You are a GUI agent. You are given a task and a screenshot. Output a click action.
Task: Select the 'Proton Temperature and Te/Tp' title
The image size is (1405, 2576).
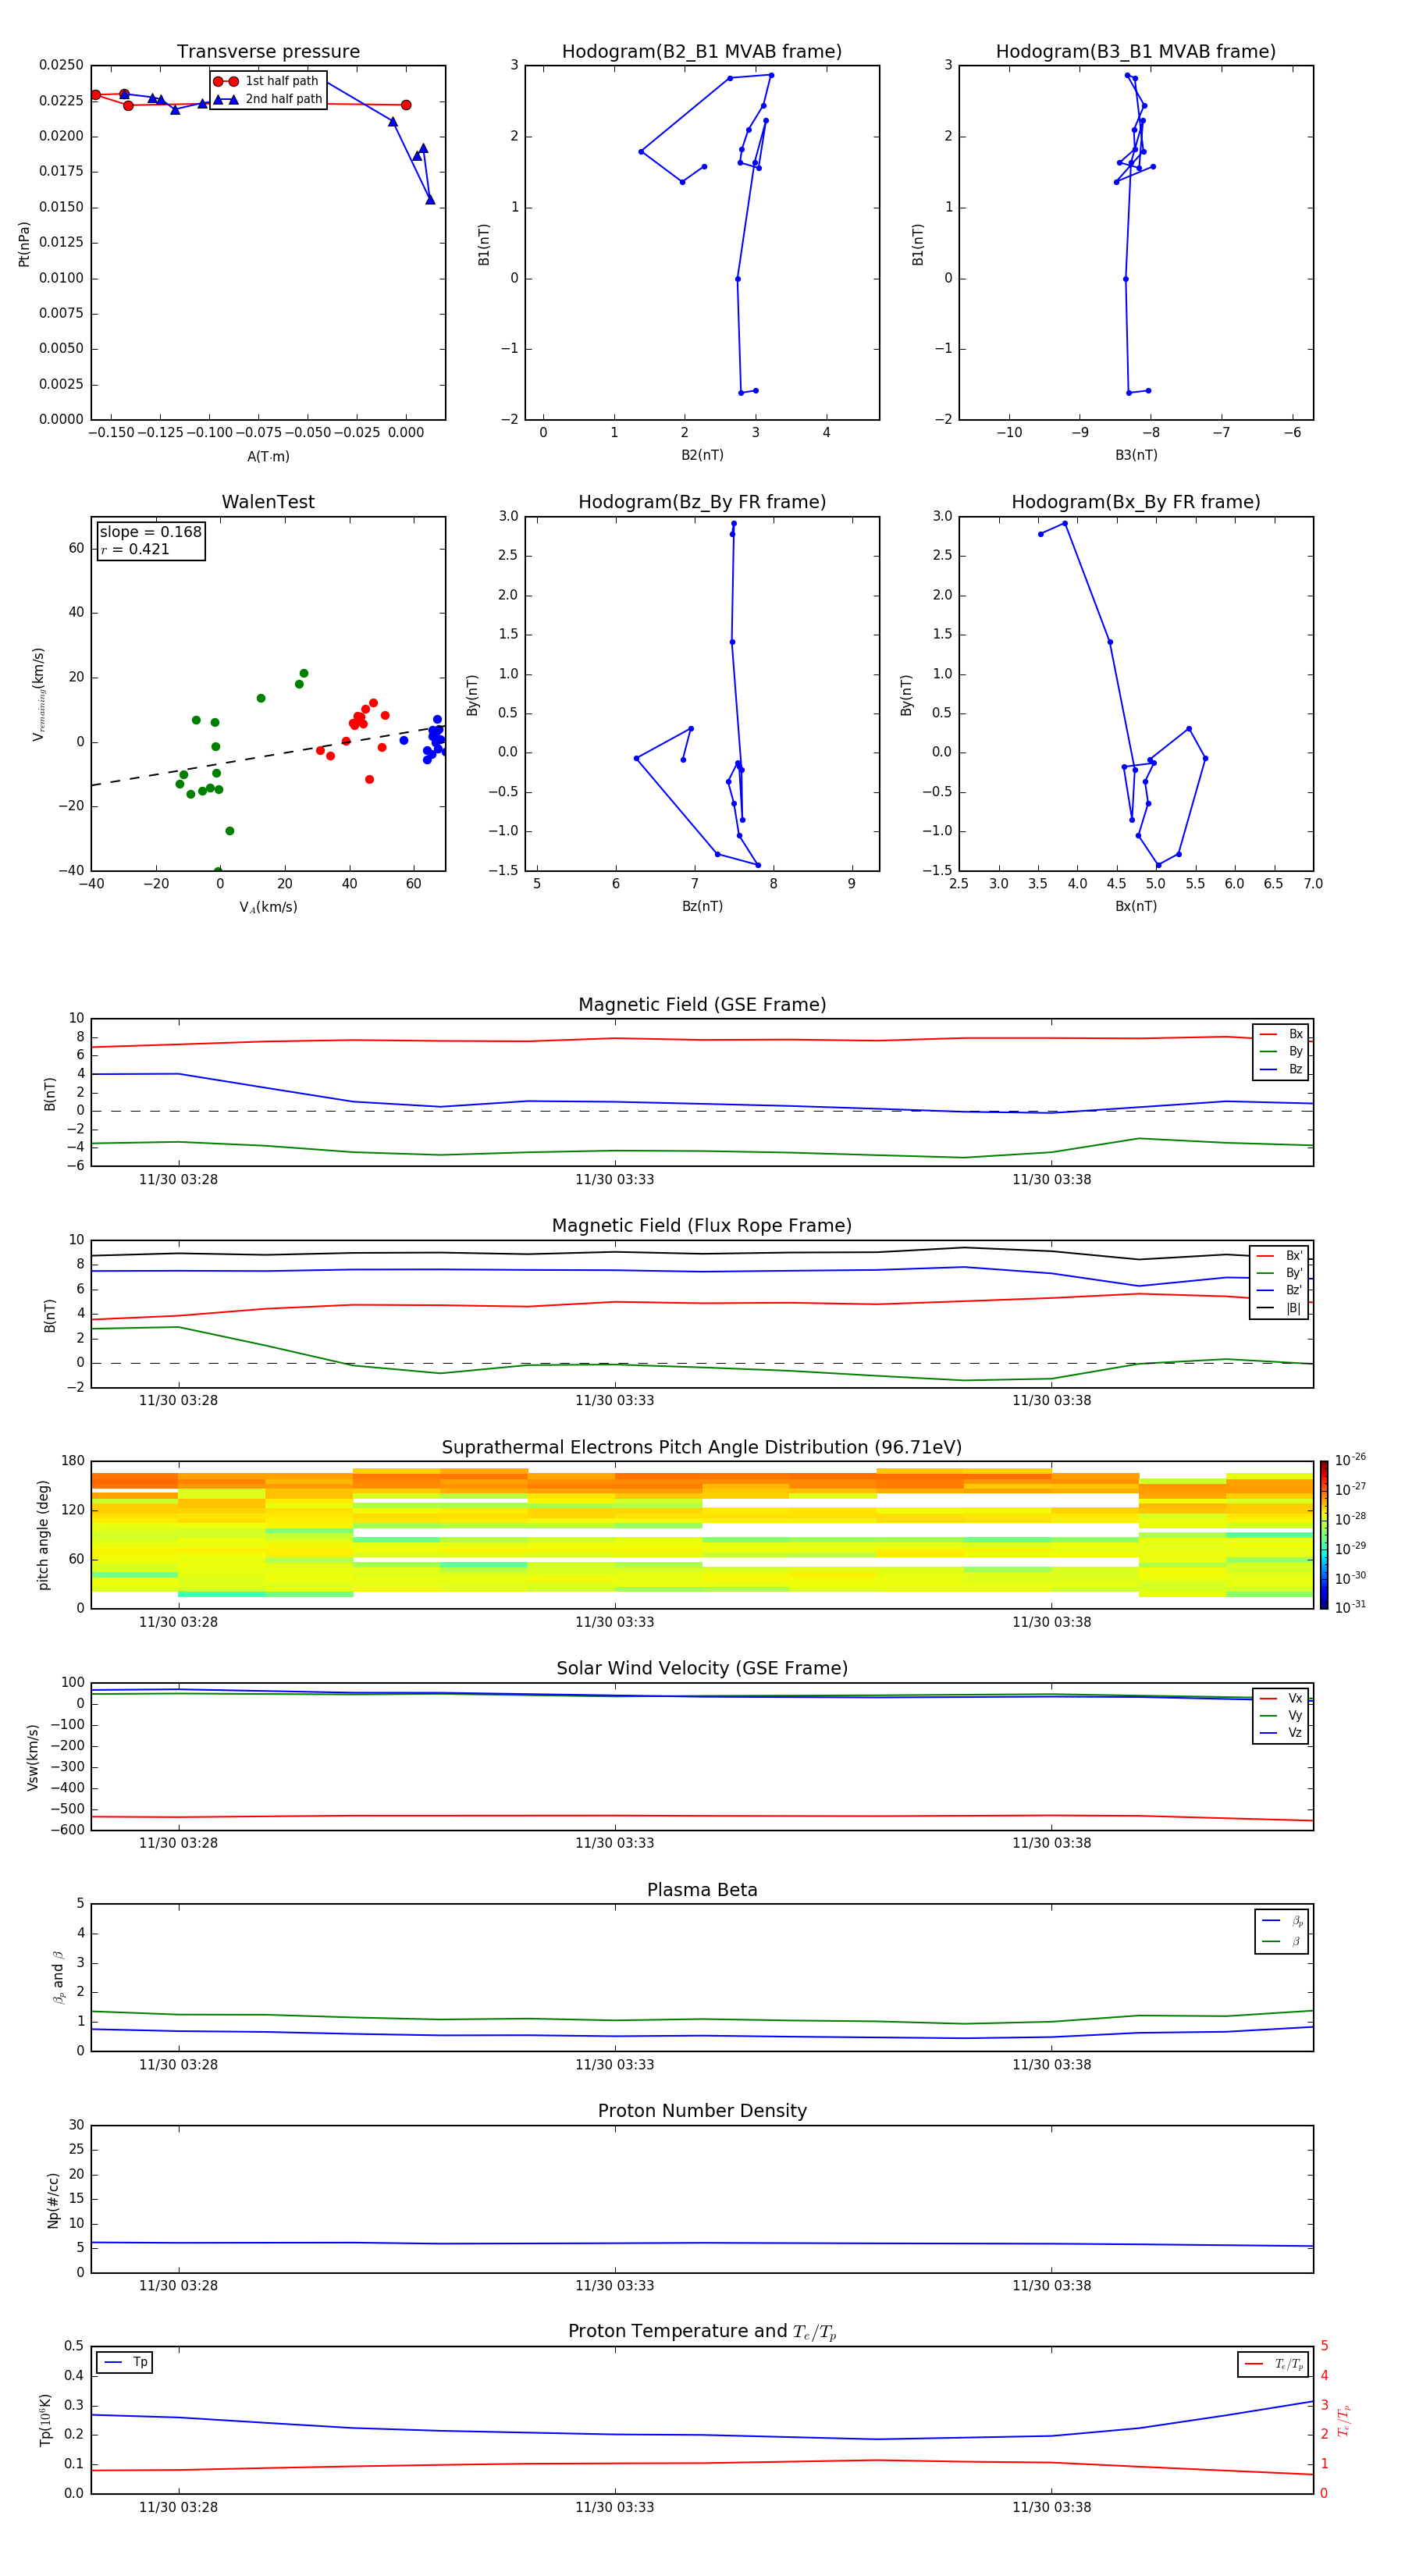(x=702, y=2332)
